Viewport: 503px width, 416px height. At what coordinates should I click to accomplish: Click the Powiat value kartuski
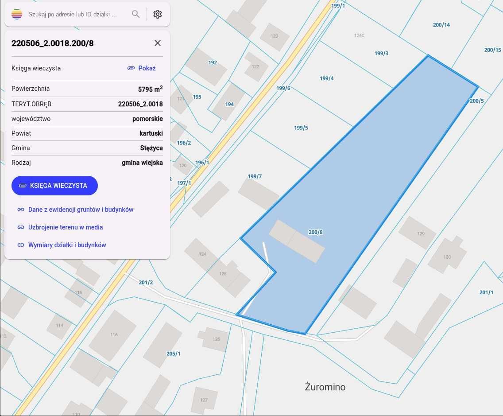(151, 133)
